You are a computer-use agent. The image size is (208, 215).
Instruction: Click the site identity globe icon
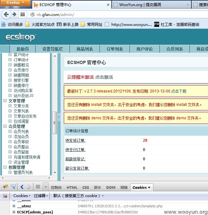(33, 14)
